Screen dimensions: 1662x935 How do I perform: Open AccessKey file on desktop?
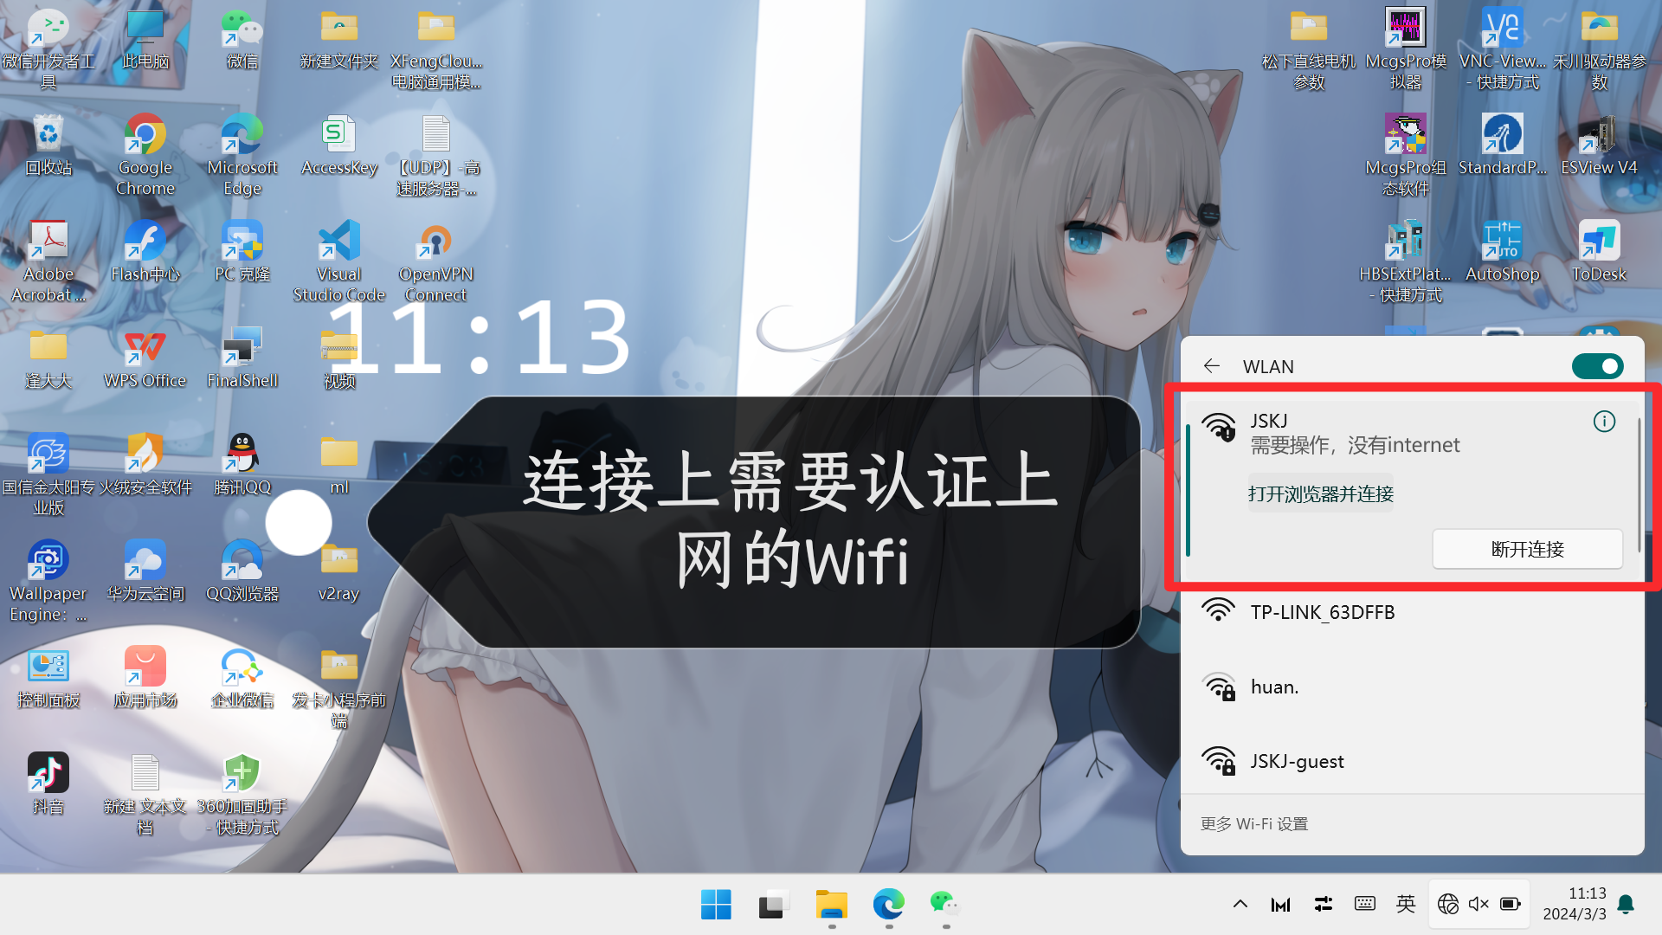tap(339, 145)
